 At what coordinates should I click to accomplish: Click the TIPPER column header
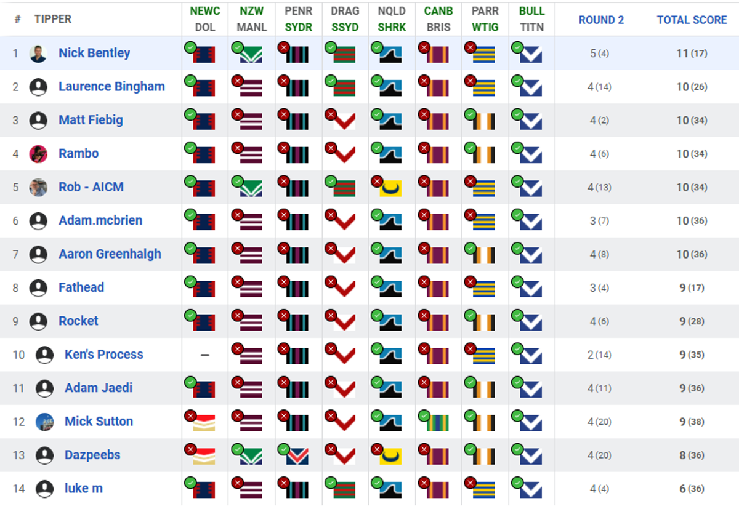(53, 19)
